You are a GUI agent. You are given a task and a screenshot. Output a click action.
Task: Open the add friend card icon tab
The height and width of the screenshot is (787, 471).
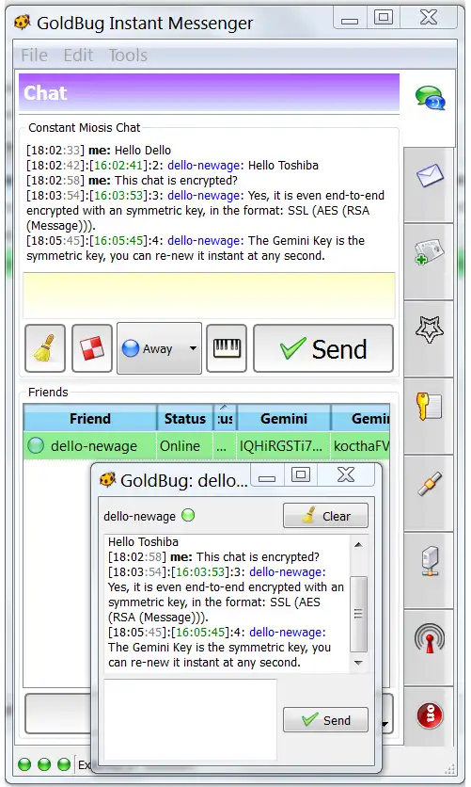tap(430, 252)
